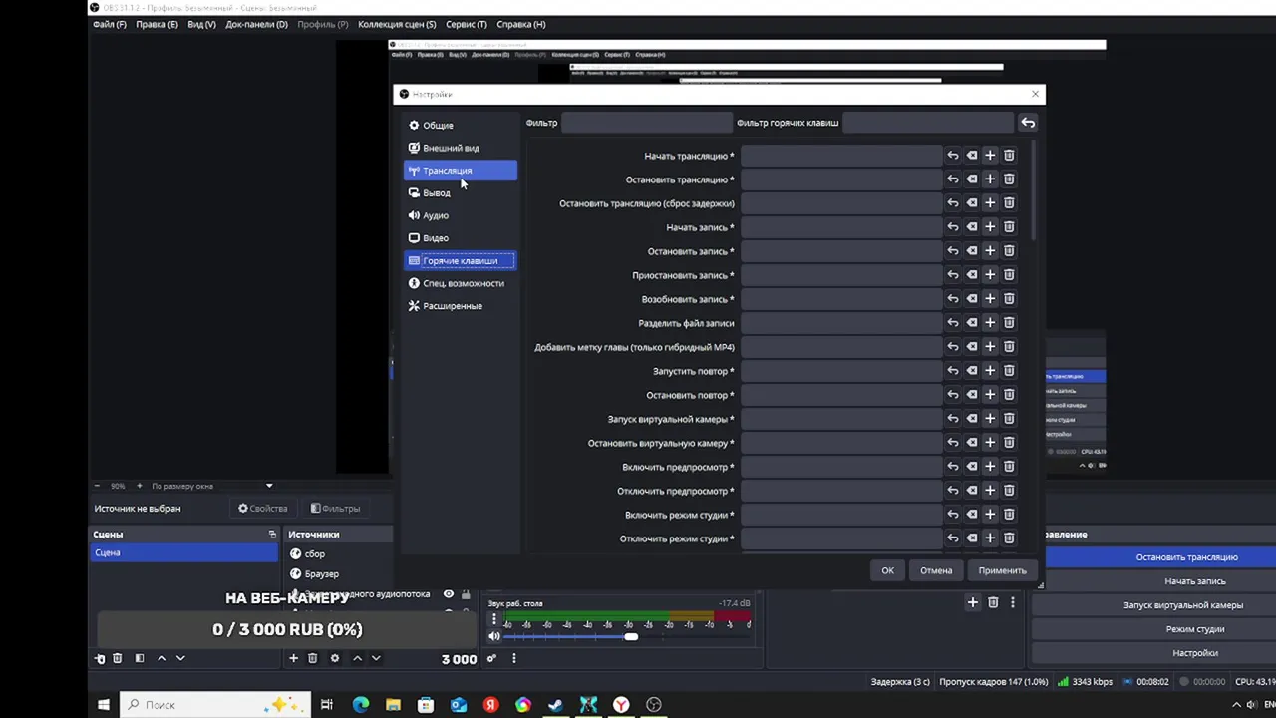Add hotkey binding for Начать запись
The height and width of the screenshot is (718, 1276).
click(x=990, y=227)
